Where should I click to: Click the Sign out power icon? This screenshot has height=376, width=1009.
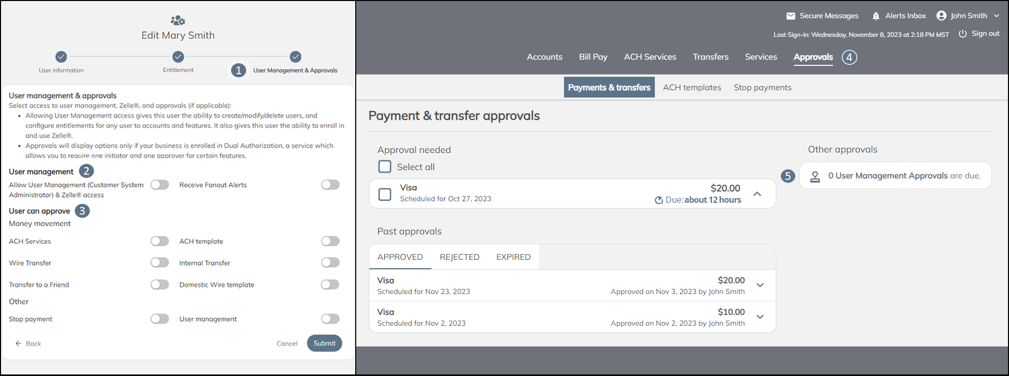pos(962,34)
